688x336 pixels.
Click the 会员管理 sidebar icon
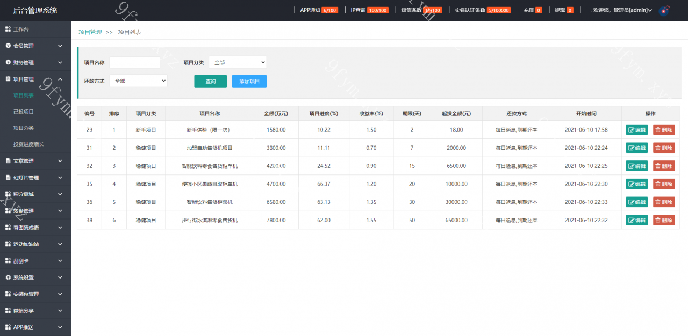[8, 46]
